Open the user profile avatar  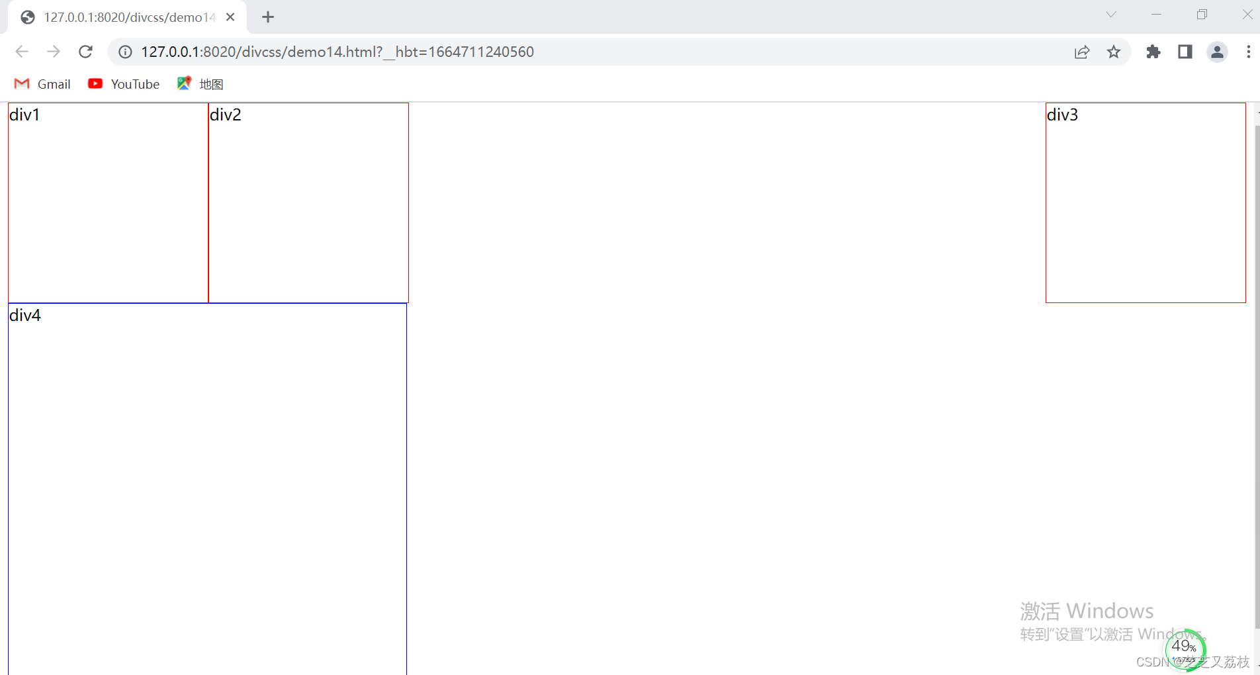pos(1217,52)
